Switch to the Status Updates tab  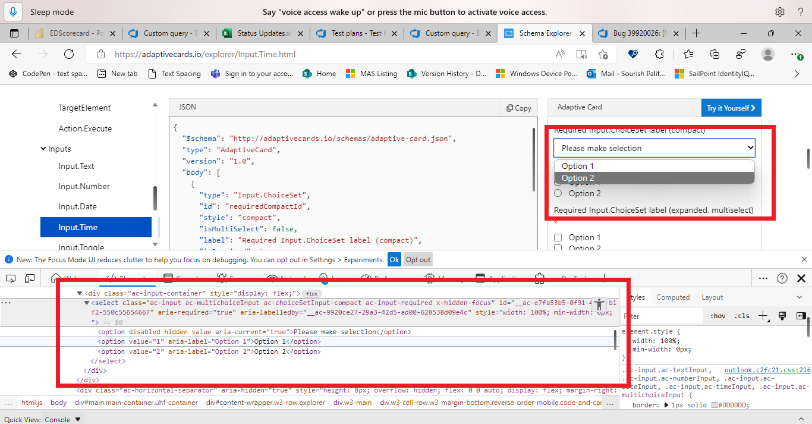[262, 33]
